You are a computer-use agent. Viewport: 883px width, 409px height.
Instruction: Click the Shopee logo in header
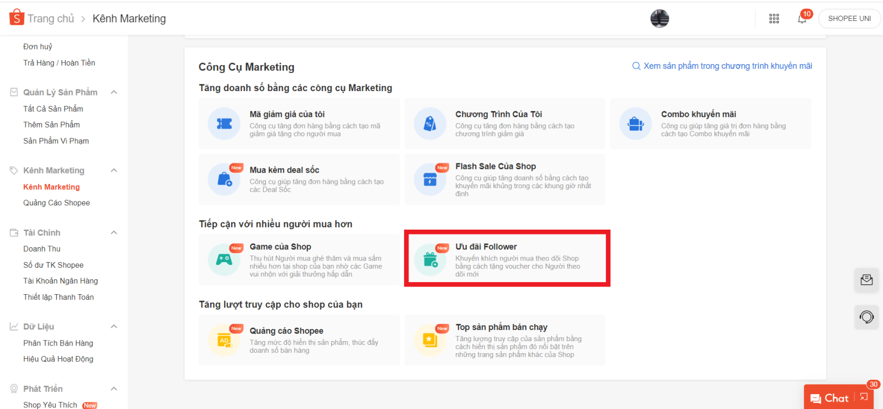pos(17,18)
